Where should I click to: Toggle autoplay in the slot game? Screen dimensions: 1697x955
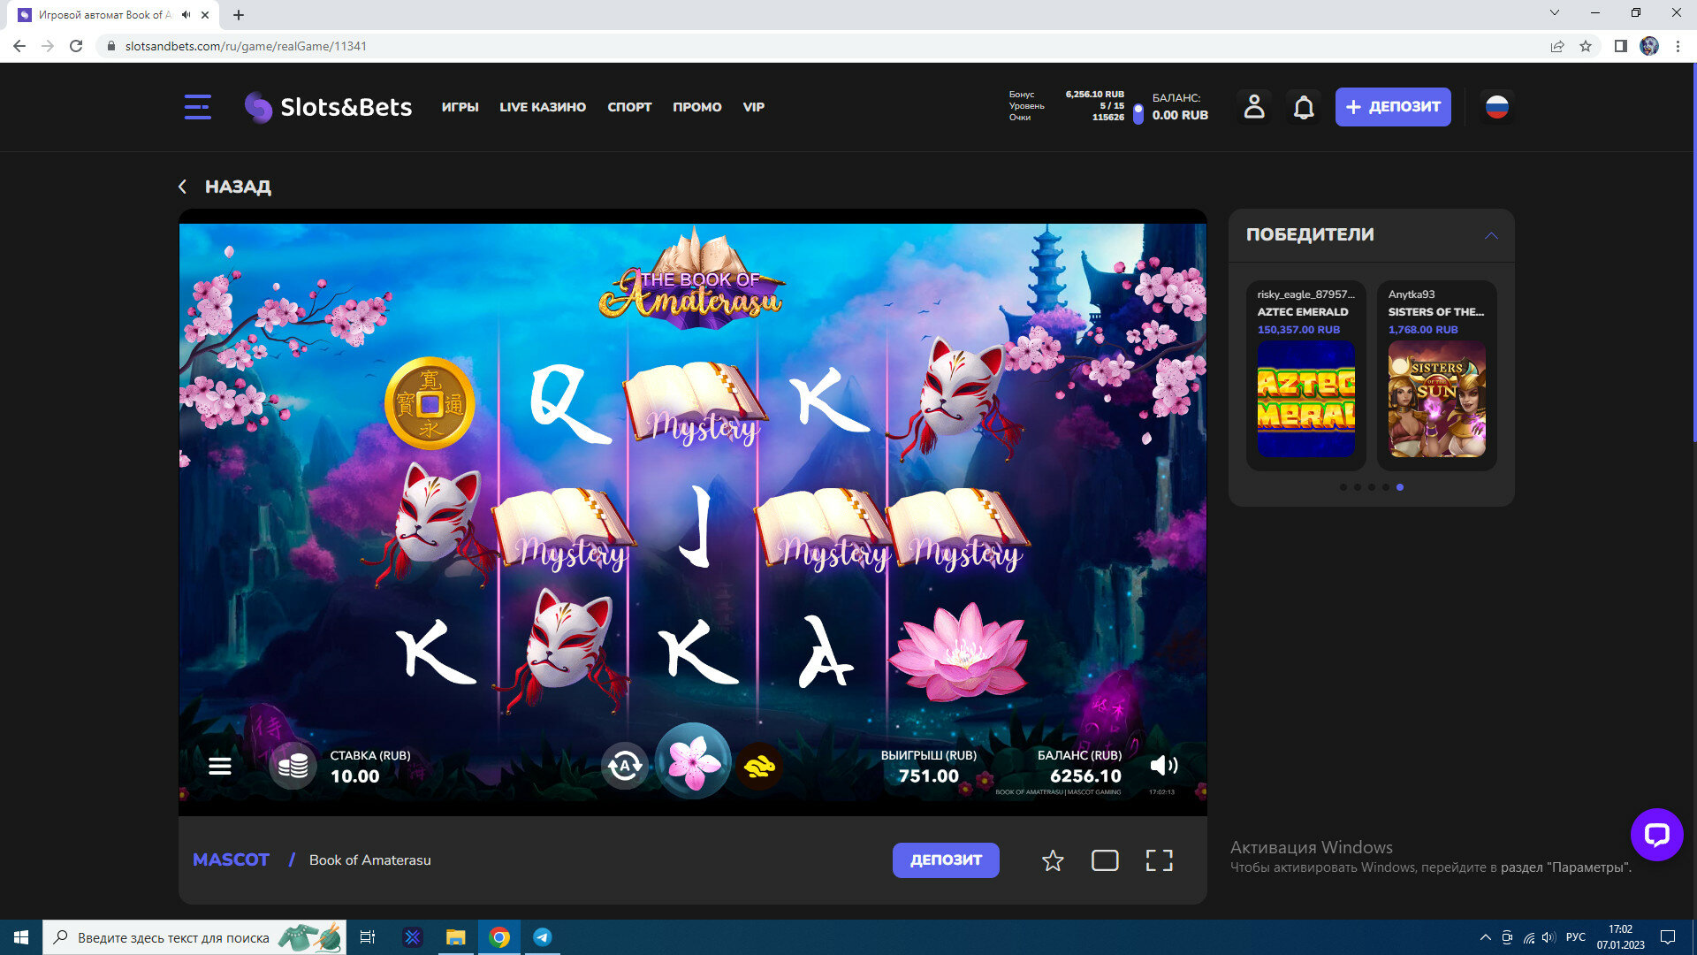tap(625, 766)
